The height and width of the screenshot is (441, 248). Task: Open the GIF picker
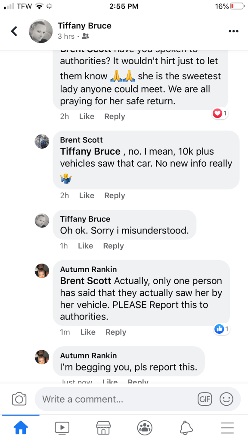pyautogui.click(x=205, y=399)
